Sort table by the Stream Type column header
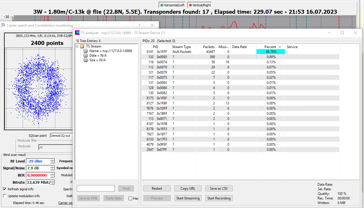The height and width of the screenshot is (208, 364). pyautogui.click(x=181, y=47)
